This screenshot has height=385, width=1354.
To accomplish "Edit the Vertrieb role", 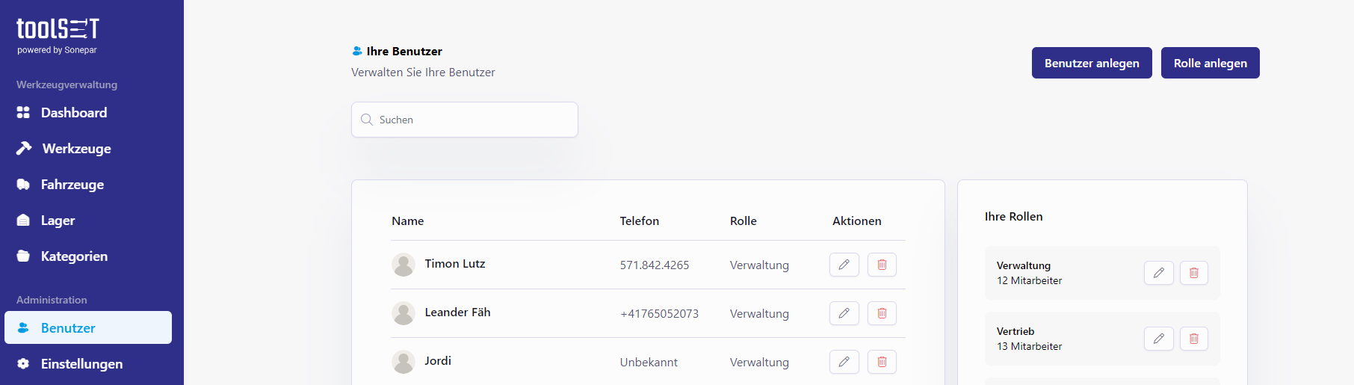I will coord(1158,339).
